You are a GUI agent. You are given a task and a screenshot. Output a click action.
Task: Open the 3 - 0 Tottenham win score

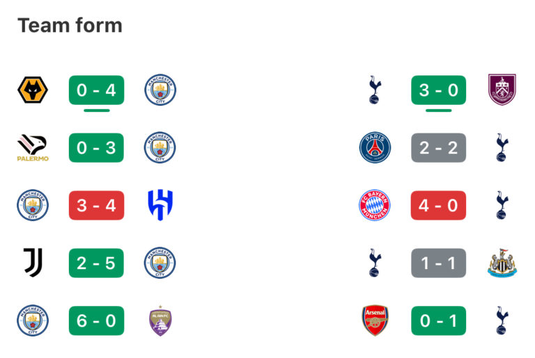point(438,90)
